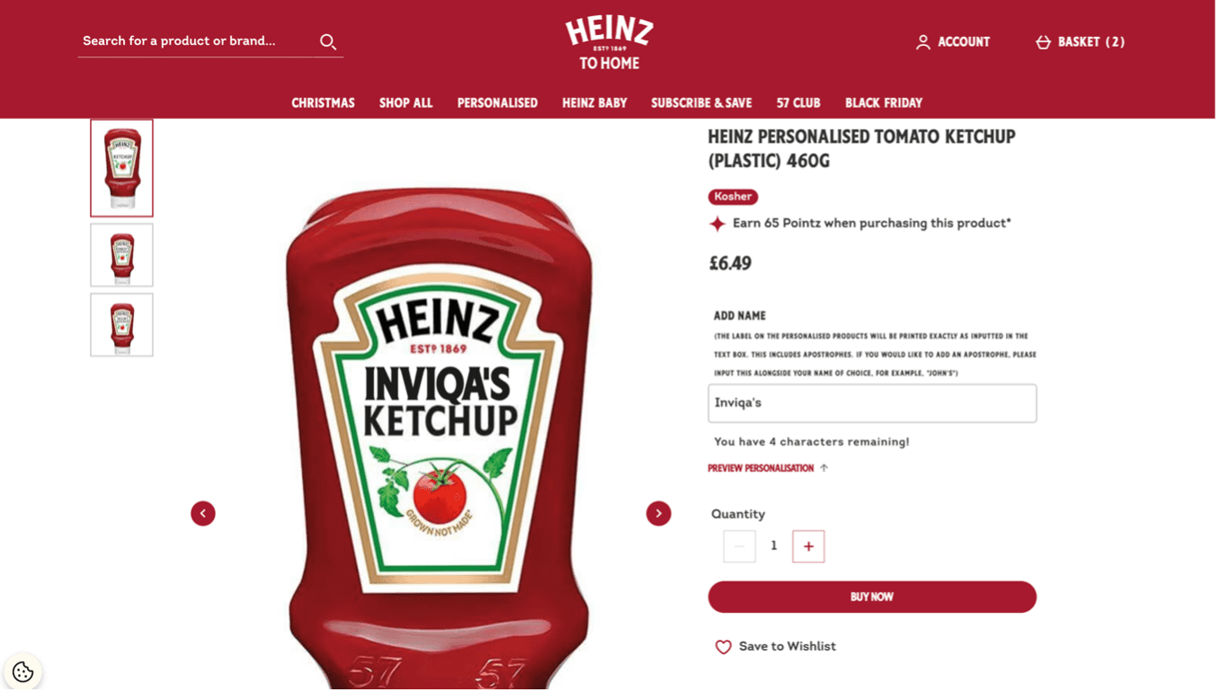Go to the Personalised section

coord(497,102)
